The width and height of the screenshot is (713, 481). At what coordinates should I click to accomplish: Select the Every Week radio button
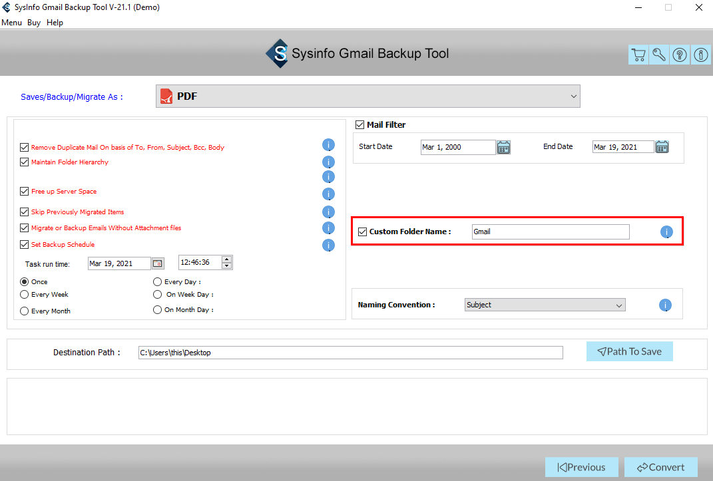tap(24, 294)
